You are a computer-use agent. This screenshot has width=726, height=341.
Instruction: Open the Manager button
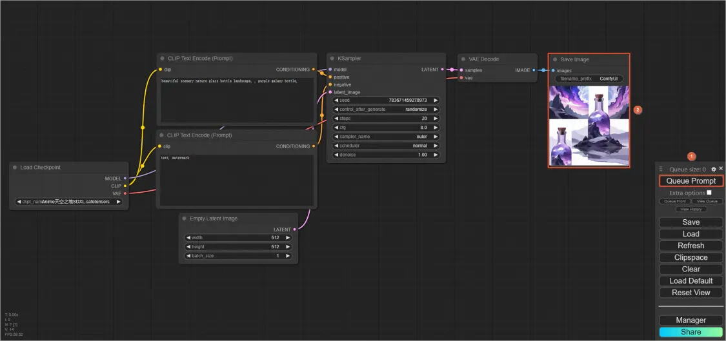(x=691, y=320)
